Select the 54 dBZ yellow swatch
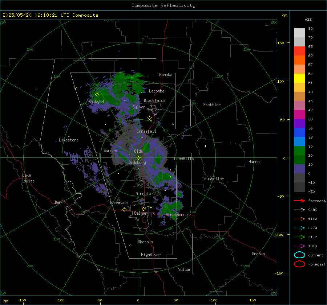Viewport: 327px width, 305px height. 299,78
